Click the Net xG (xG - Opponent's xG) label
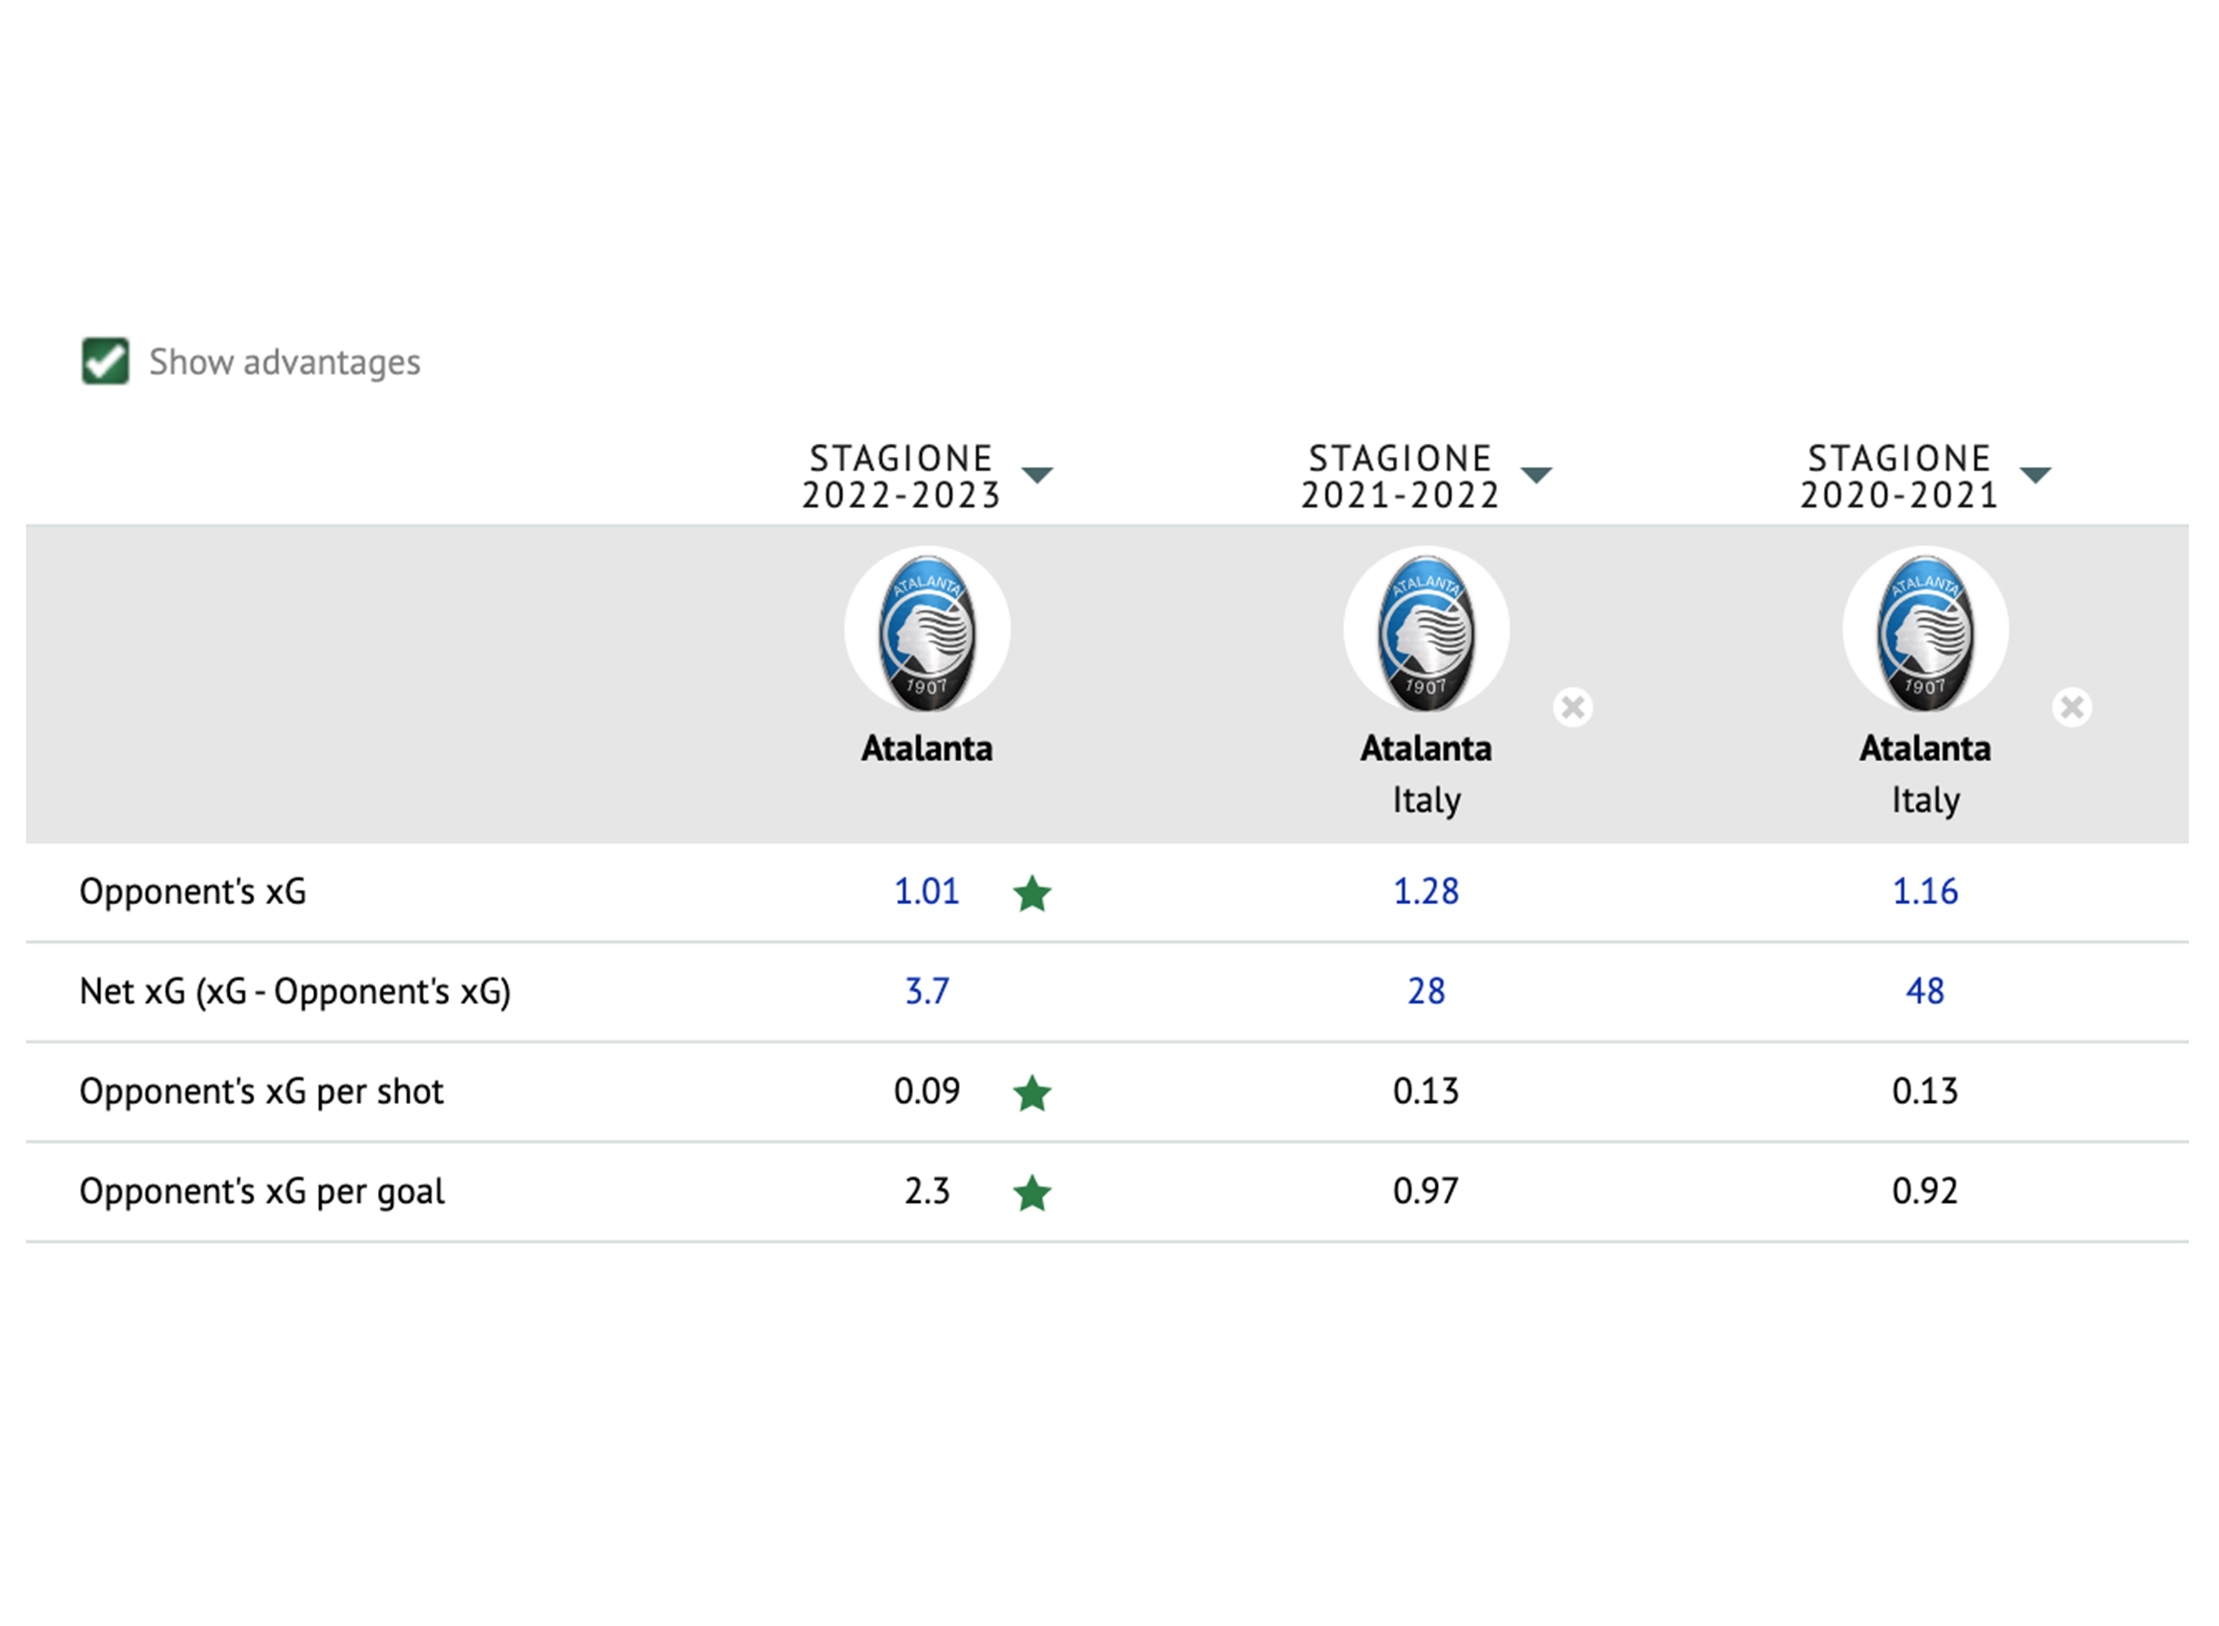This screenshot has width=2219, height=1626. coord(295,992)
